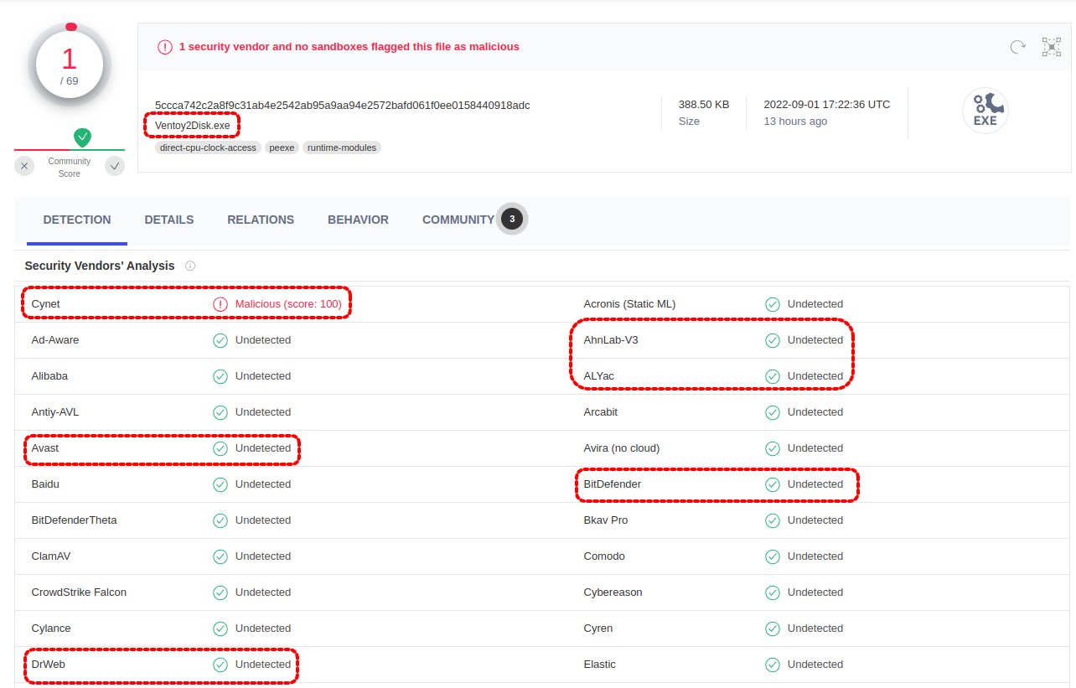The height and width of the screenshot is (688, 1076).
Task: Click the malicious alert icon in banner
Action: tap(165, 47)
